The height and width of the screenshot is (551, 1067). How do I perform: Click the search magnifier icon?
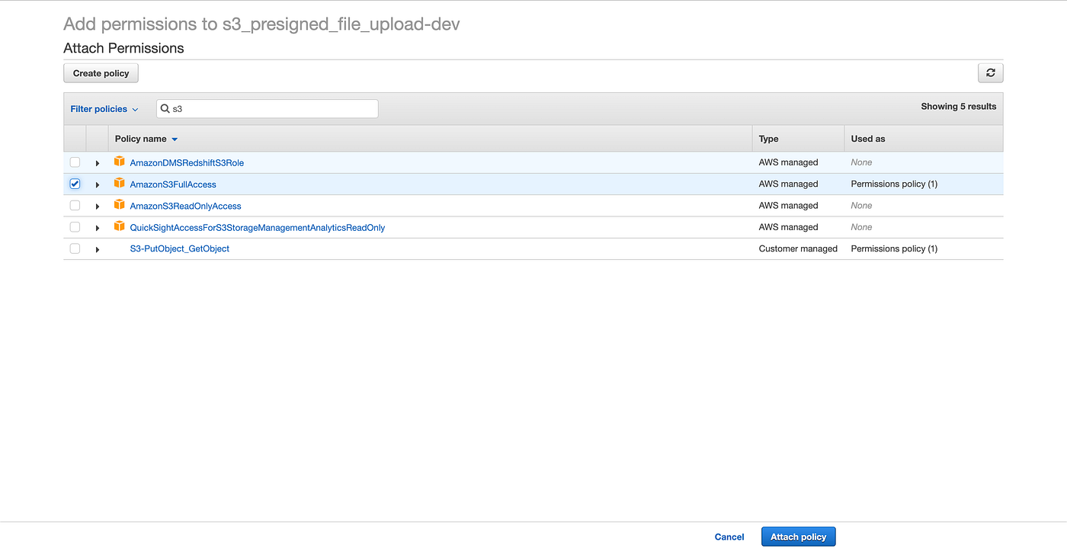165,108
